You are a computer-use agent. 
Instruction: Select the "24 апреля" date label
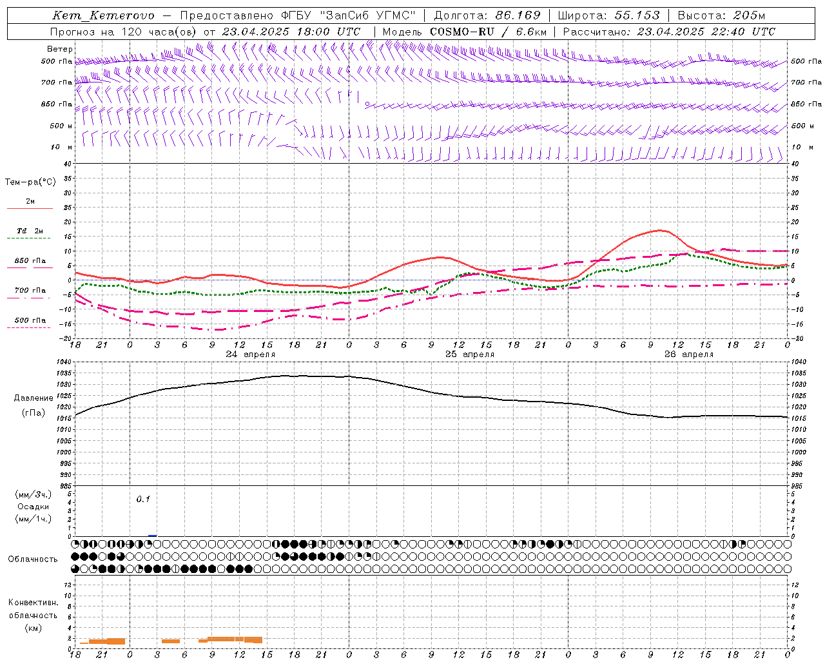point(250,354)
